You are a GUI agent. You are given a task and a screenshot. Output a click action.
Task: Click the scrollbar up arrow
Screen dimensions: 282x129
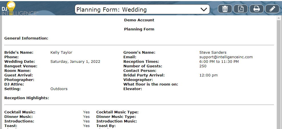[x=279, y=18]
